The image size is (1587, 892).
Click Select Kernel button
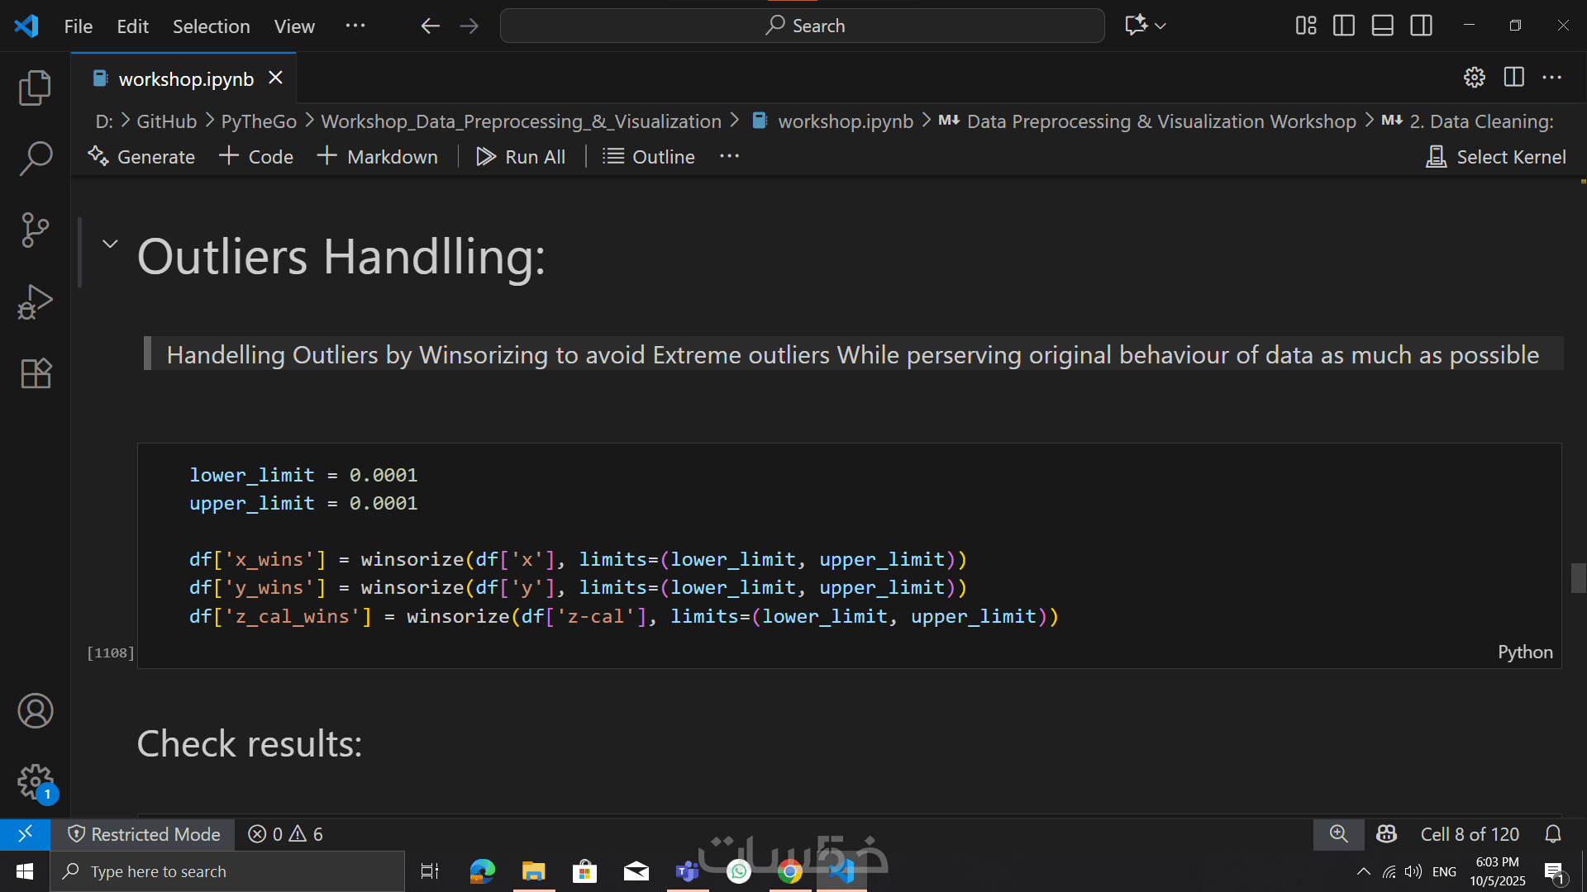pyautogui.click(x=1496, y=157)
